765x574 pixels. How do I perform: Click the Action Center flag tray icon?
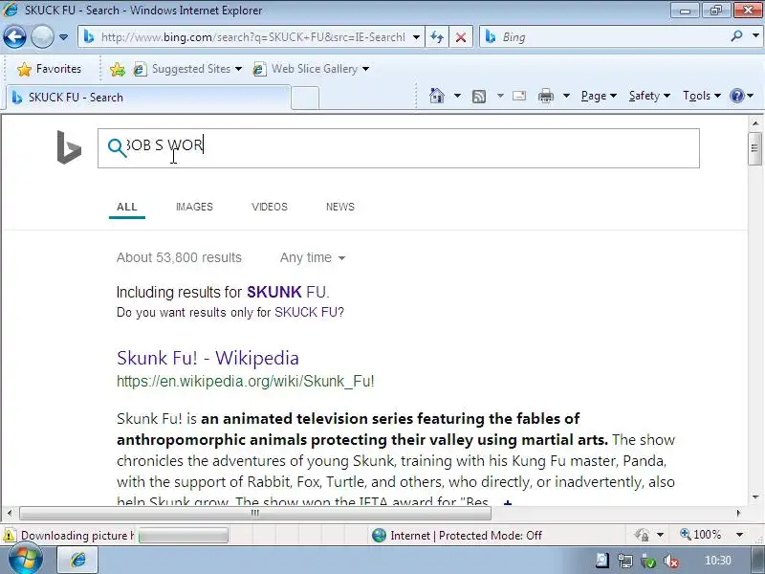601,561
